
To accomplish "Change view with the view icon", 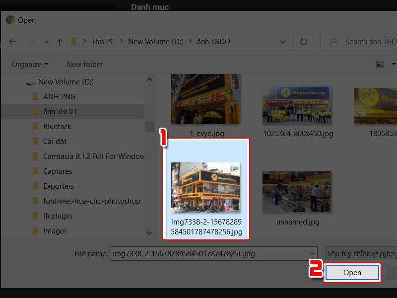I will pyautogui.click(x=381, y=65).
